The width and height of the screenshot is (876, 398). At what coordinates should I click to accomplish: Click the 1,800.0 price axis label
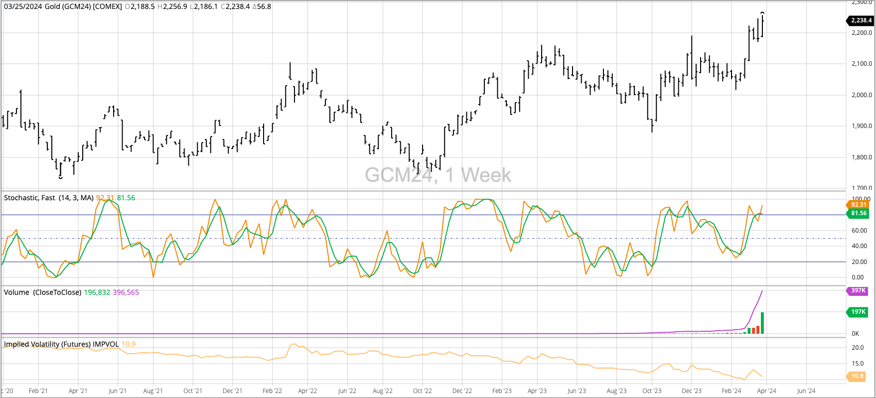[x=862, y=157]
